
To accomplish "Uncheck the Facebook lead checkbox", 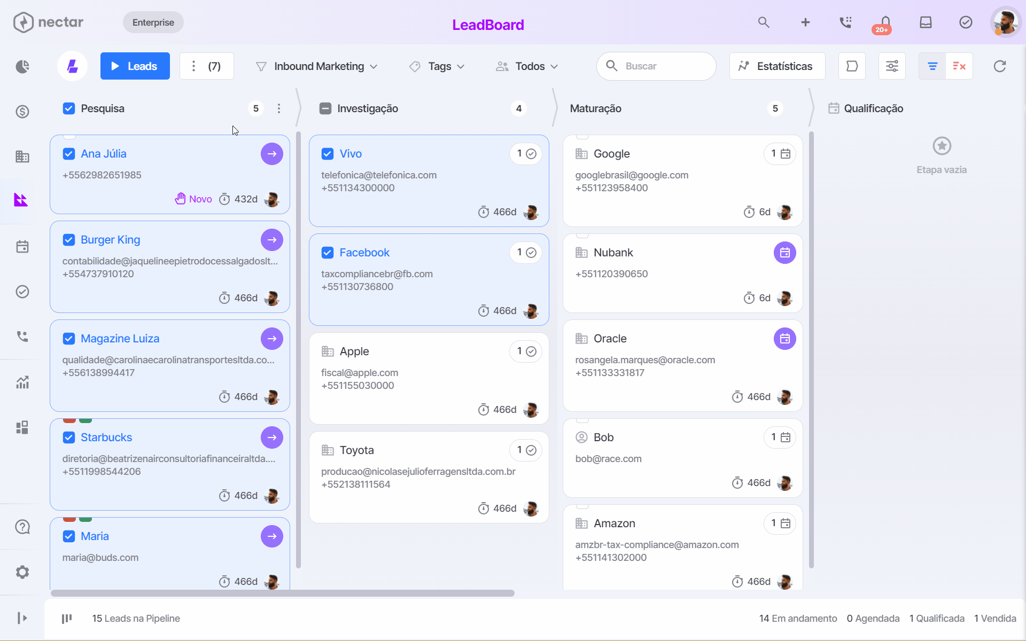I will coord(328,253).
